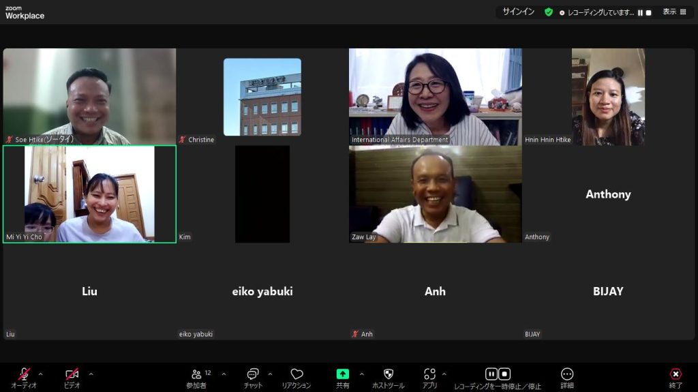
Task: Open the 表示 view layout menu
Action: pos(674,12)
